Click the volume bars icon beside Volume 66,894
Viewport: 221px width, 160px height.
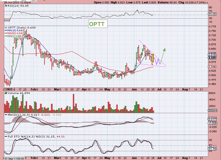pyautogui.click(x=6, y=93)
